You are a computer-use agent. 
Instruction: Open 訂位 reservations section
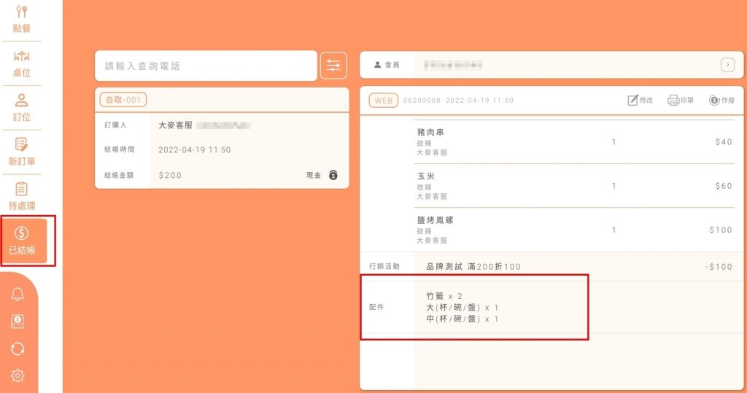pos(21,107)
